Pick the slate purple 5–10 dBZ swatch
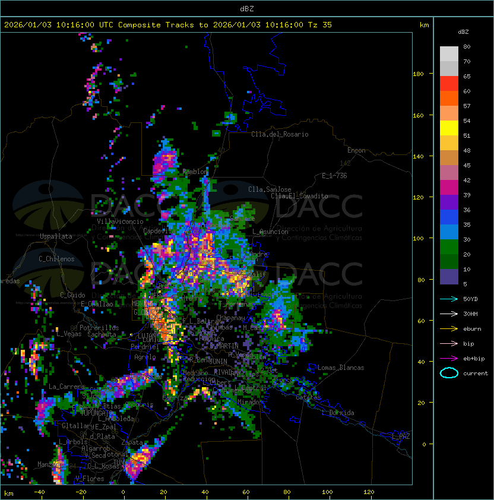 449,277
